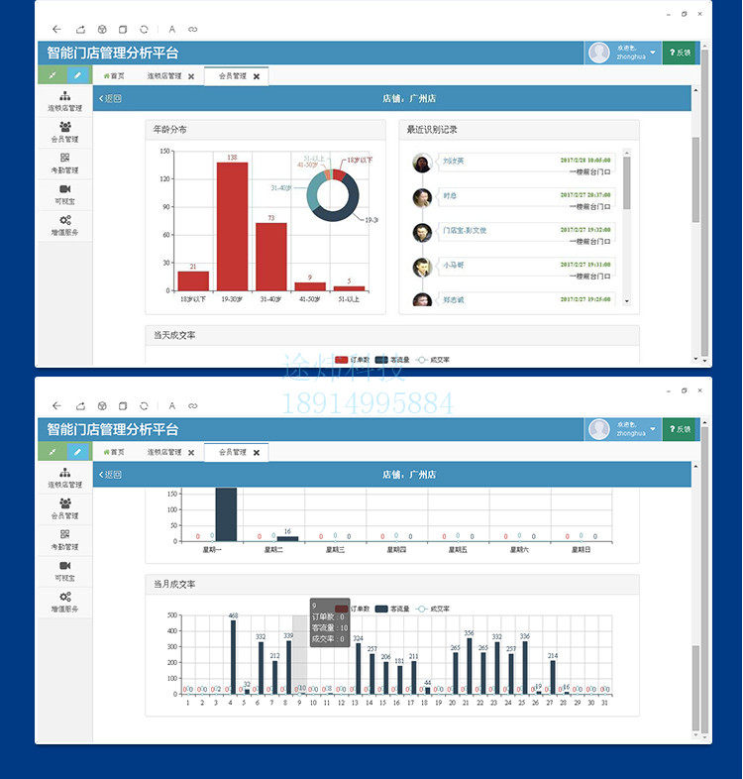Open 可视宝 camera sidebar item in 当月成交率 window
Image resolution: width=743 pixels, height=779 pixels.
click(x=65, y=571)
